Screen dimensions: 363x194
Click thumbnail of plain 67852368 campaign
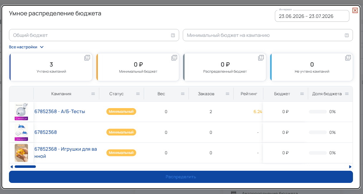[x=21, y=132]
